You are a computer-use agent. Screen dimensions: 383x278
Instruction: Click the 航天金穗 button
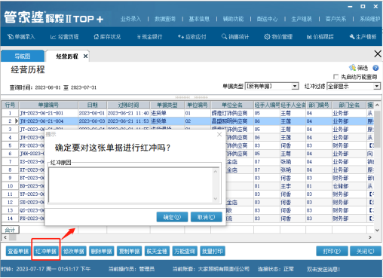tap(157, 251)
